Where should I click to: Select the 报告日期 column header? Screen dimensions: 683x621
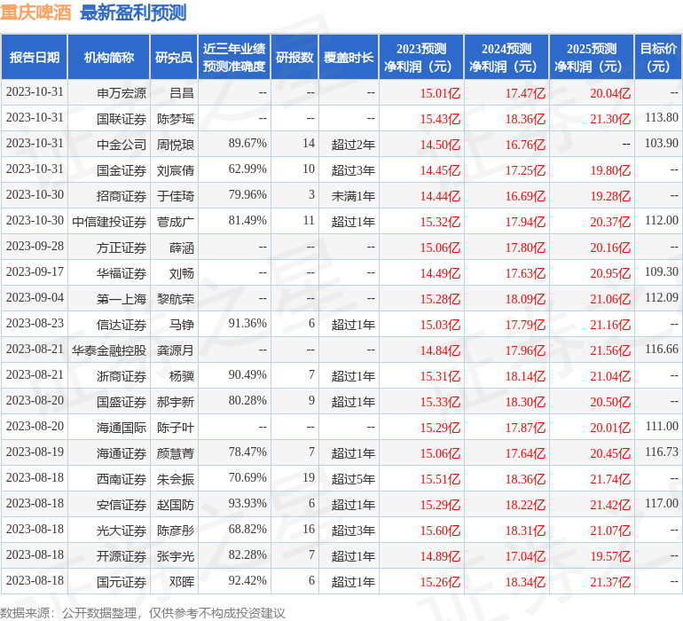[x=35, y=57]
